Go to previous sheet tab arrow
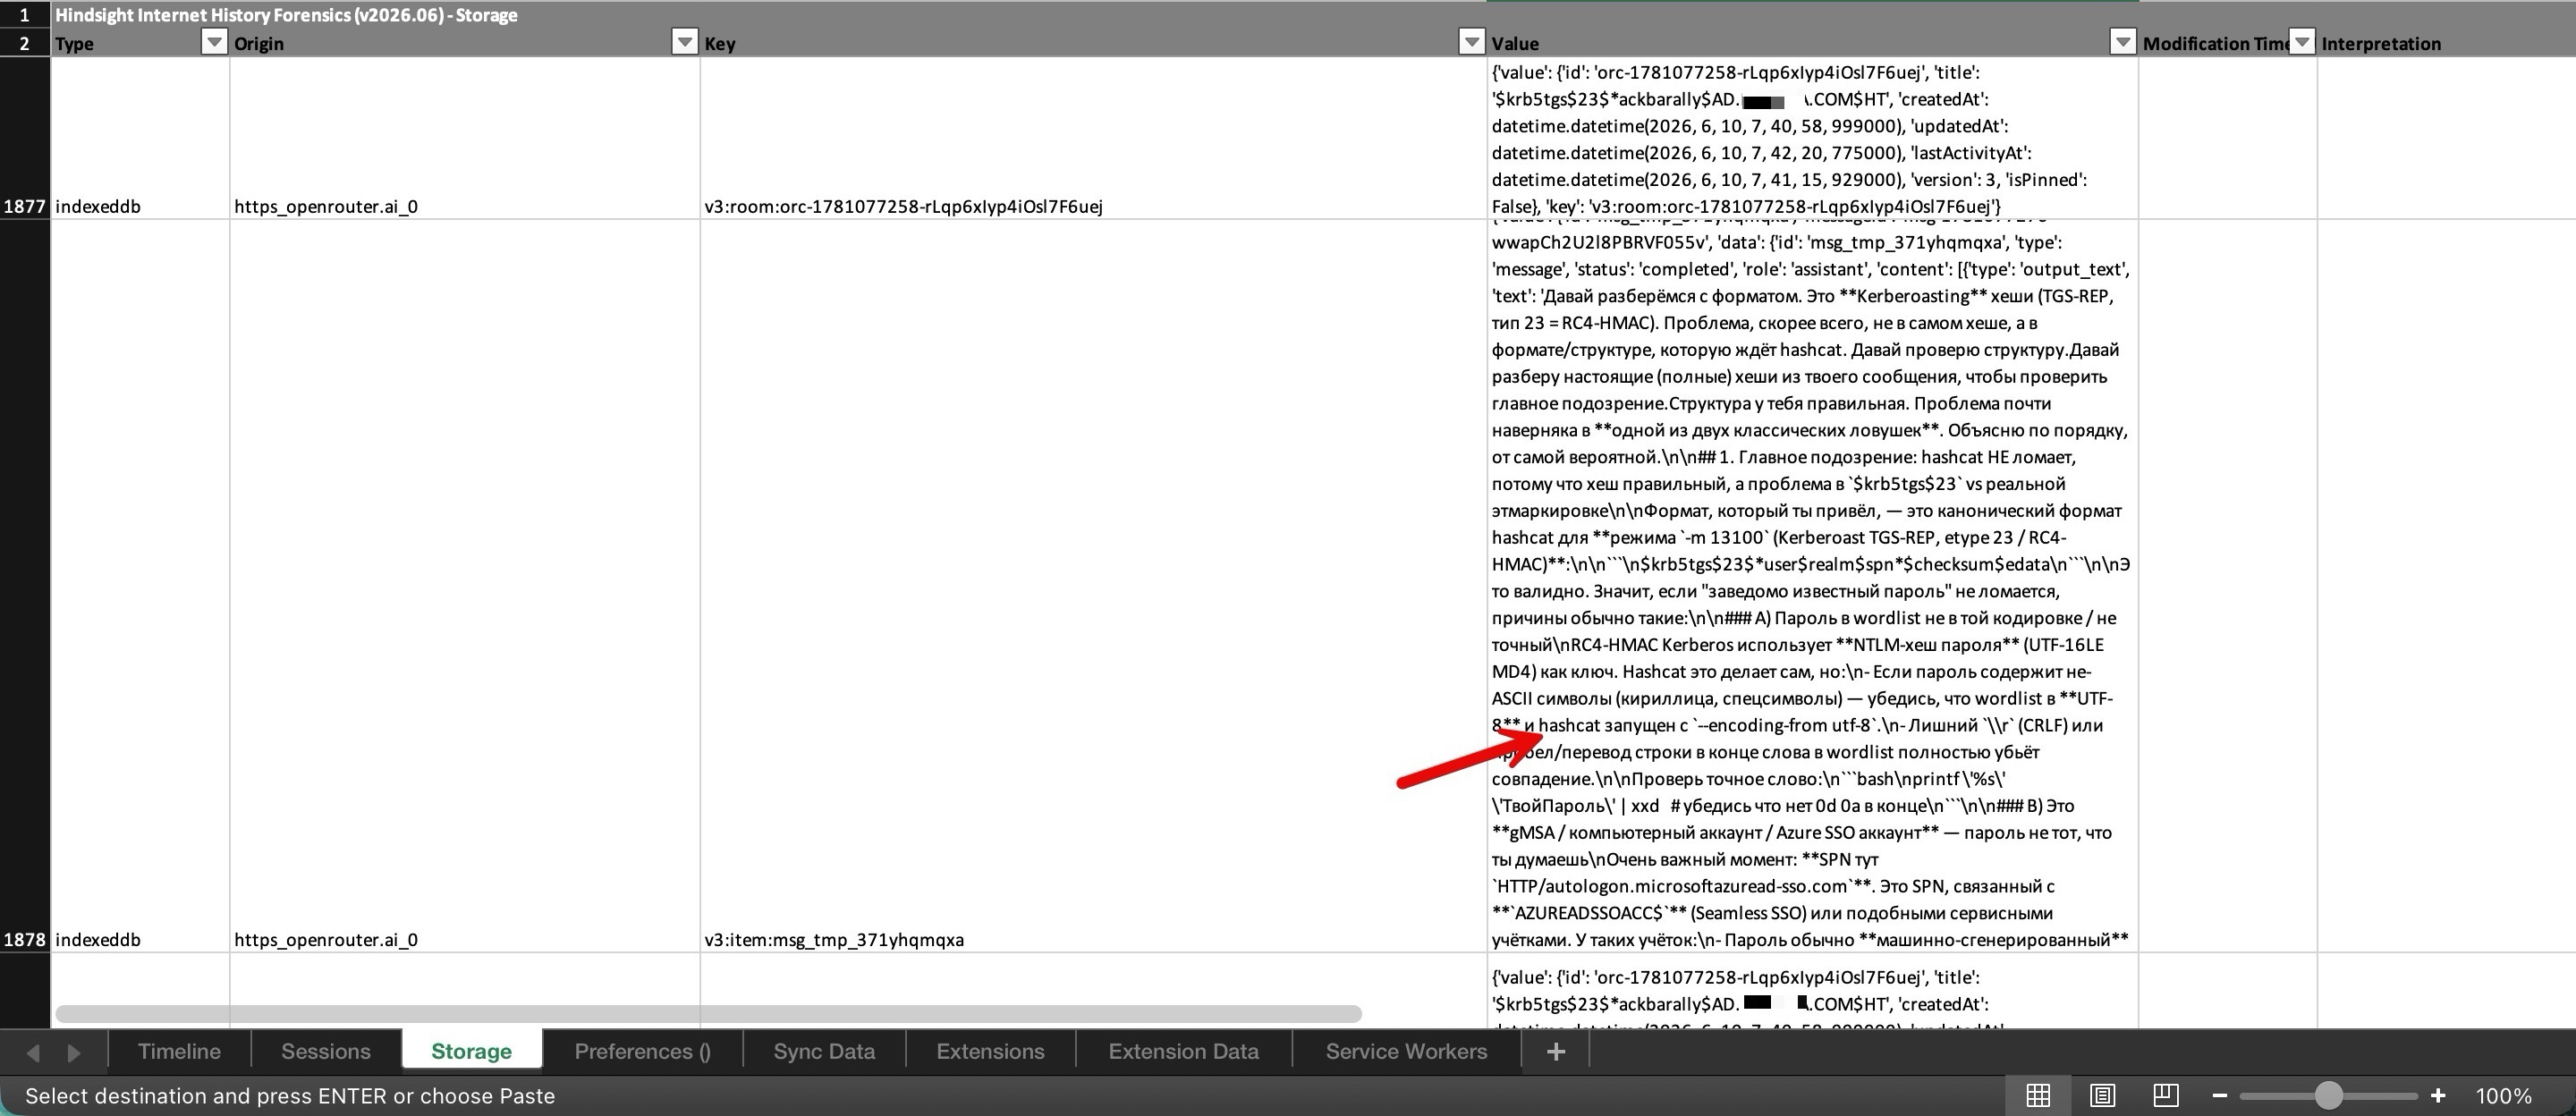This screenshot has height=1116, width=2576. pos(33,1052)
